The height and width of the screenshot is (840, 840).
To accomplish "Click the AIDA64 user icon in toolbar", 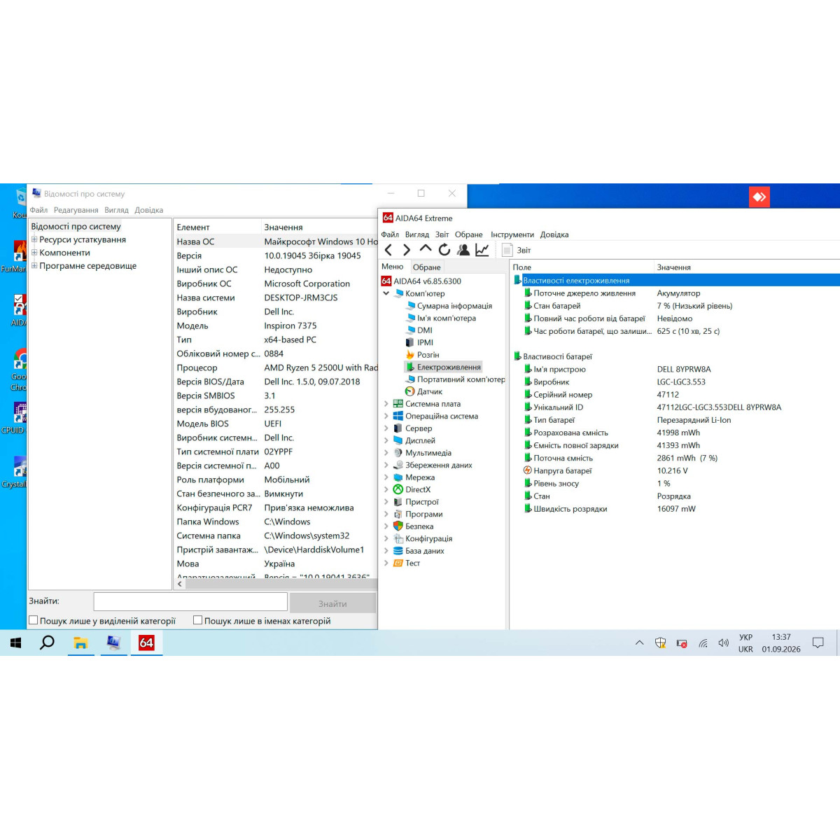I will [x=463, y=250].
